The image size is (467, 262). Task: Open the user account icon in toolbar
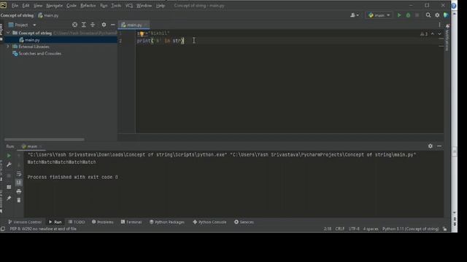point(354,15)
